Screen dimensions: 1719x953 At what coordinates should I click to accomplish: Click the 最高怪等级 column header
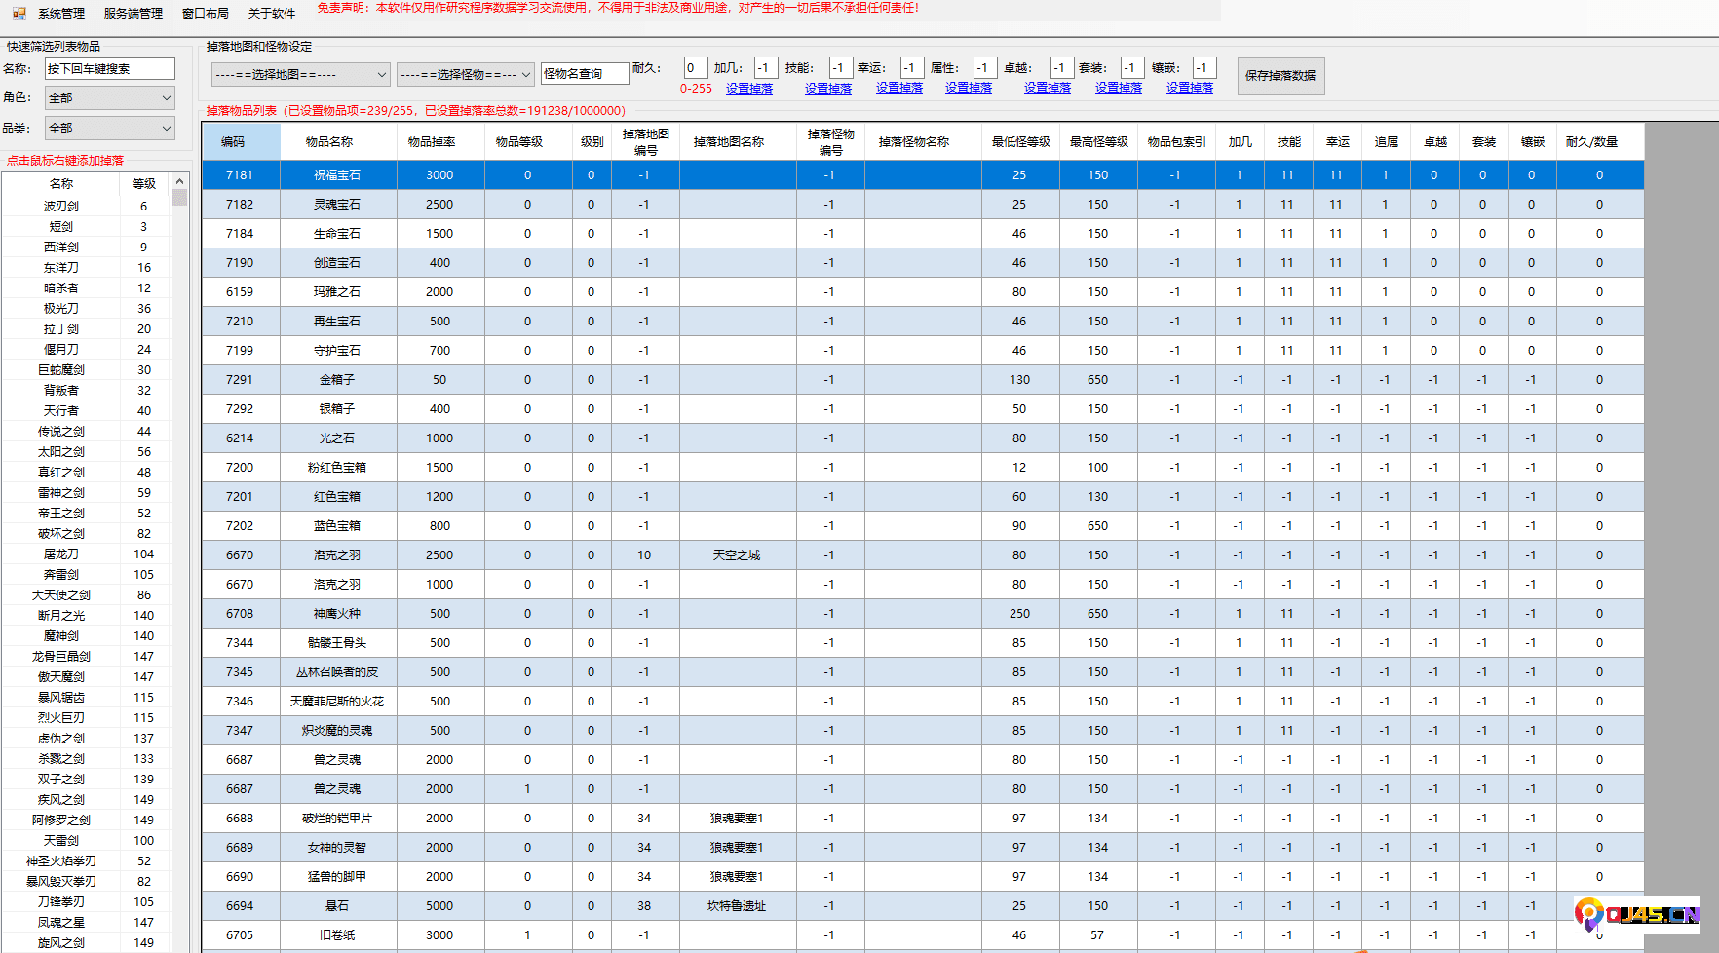pos(1098,142)
